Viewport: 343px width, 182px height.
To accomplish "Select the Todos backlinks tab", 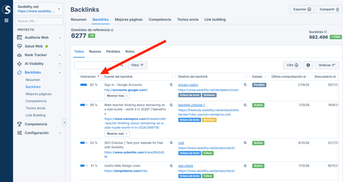I will [x=79, y=51].
